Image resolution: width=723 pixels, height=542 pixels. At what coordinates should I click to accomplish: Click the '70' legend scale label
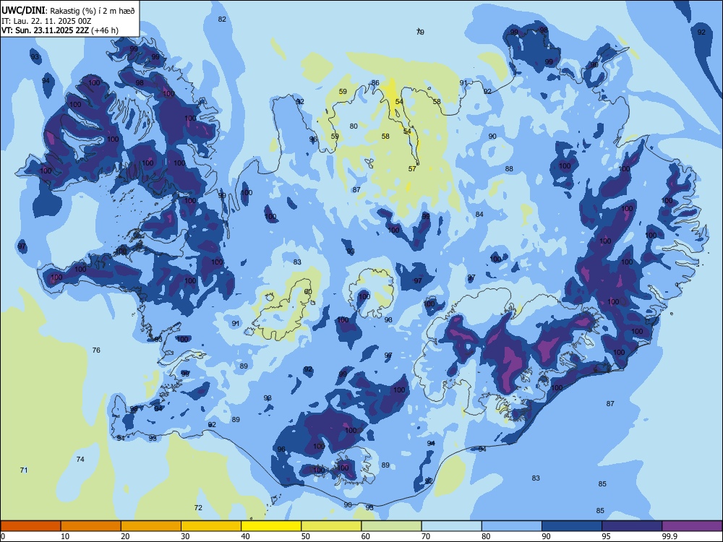[x=426, y=536]
